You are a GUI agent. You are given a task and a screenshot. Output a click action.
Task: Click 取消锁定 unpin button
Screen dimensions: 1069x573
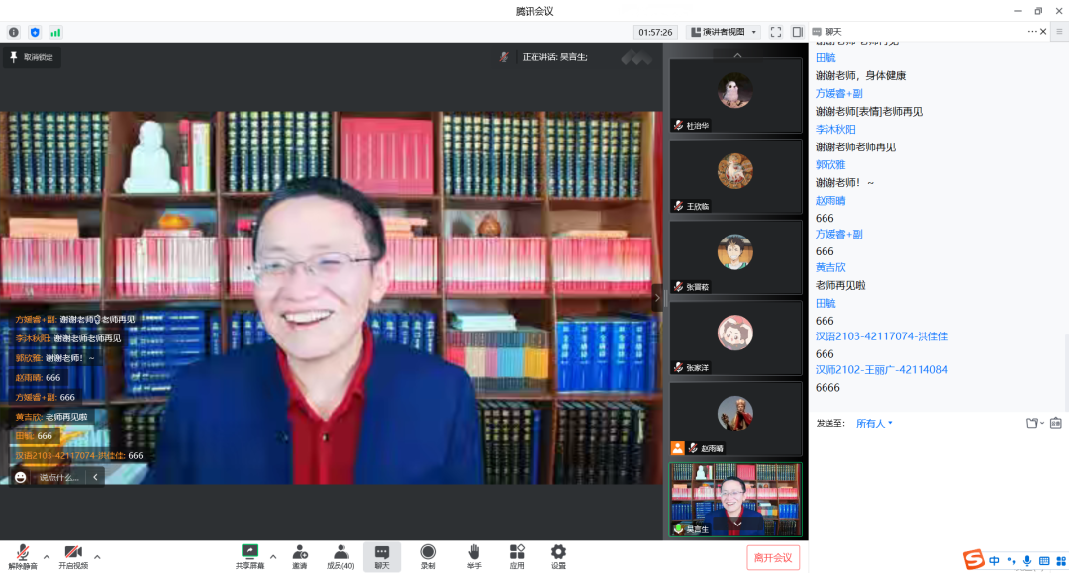coord(32,57)
